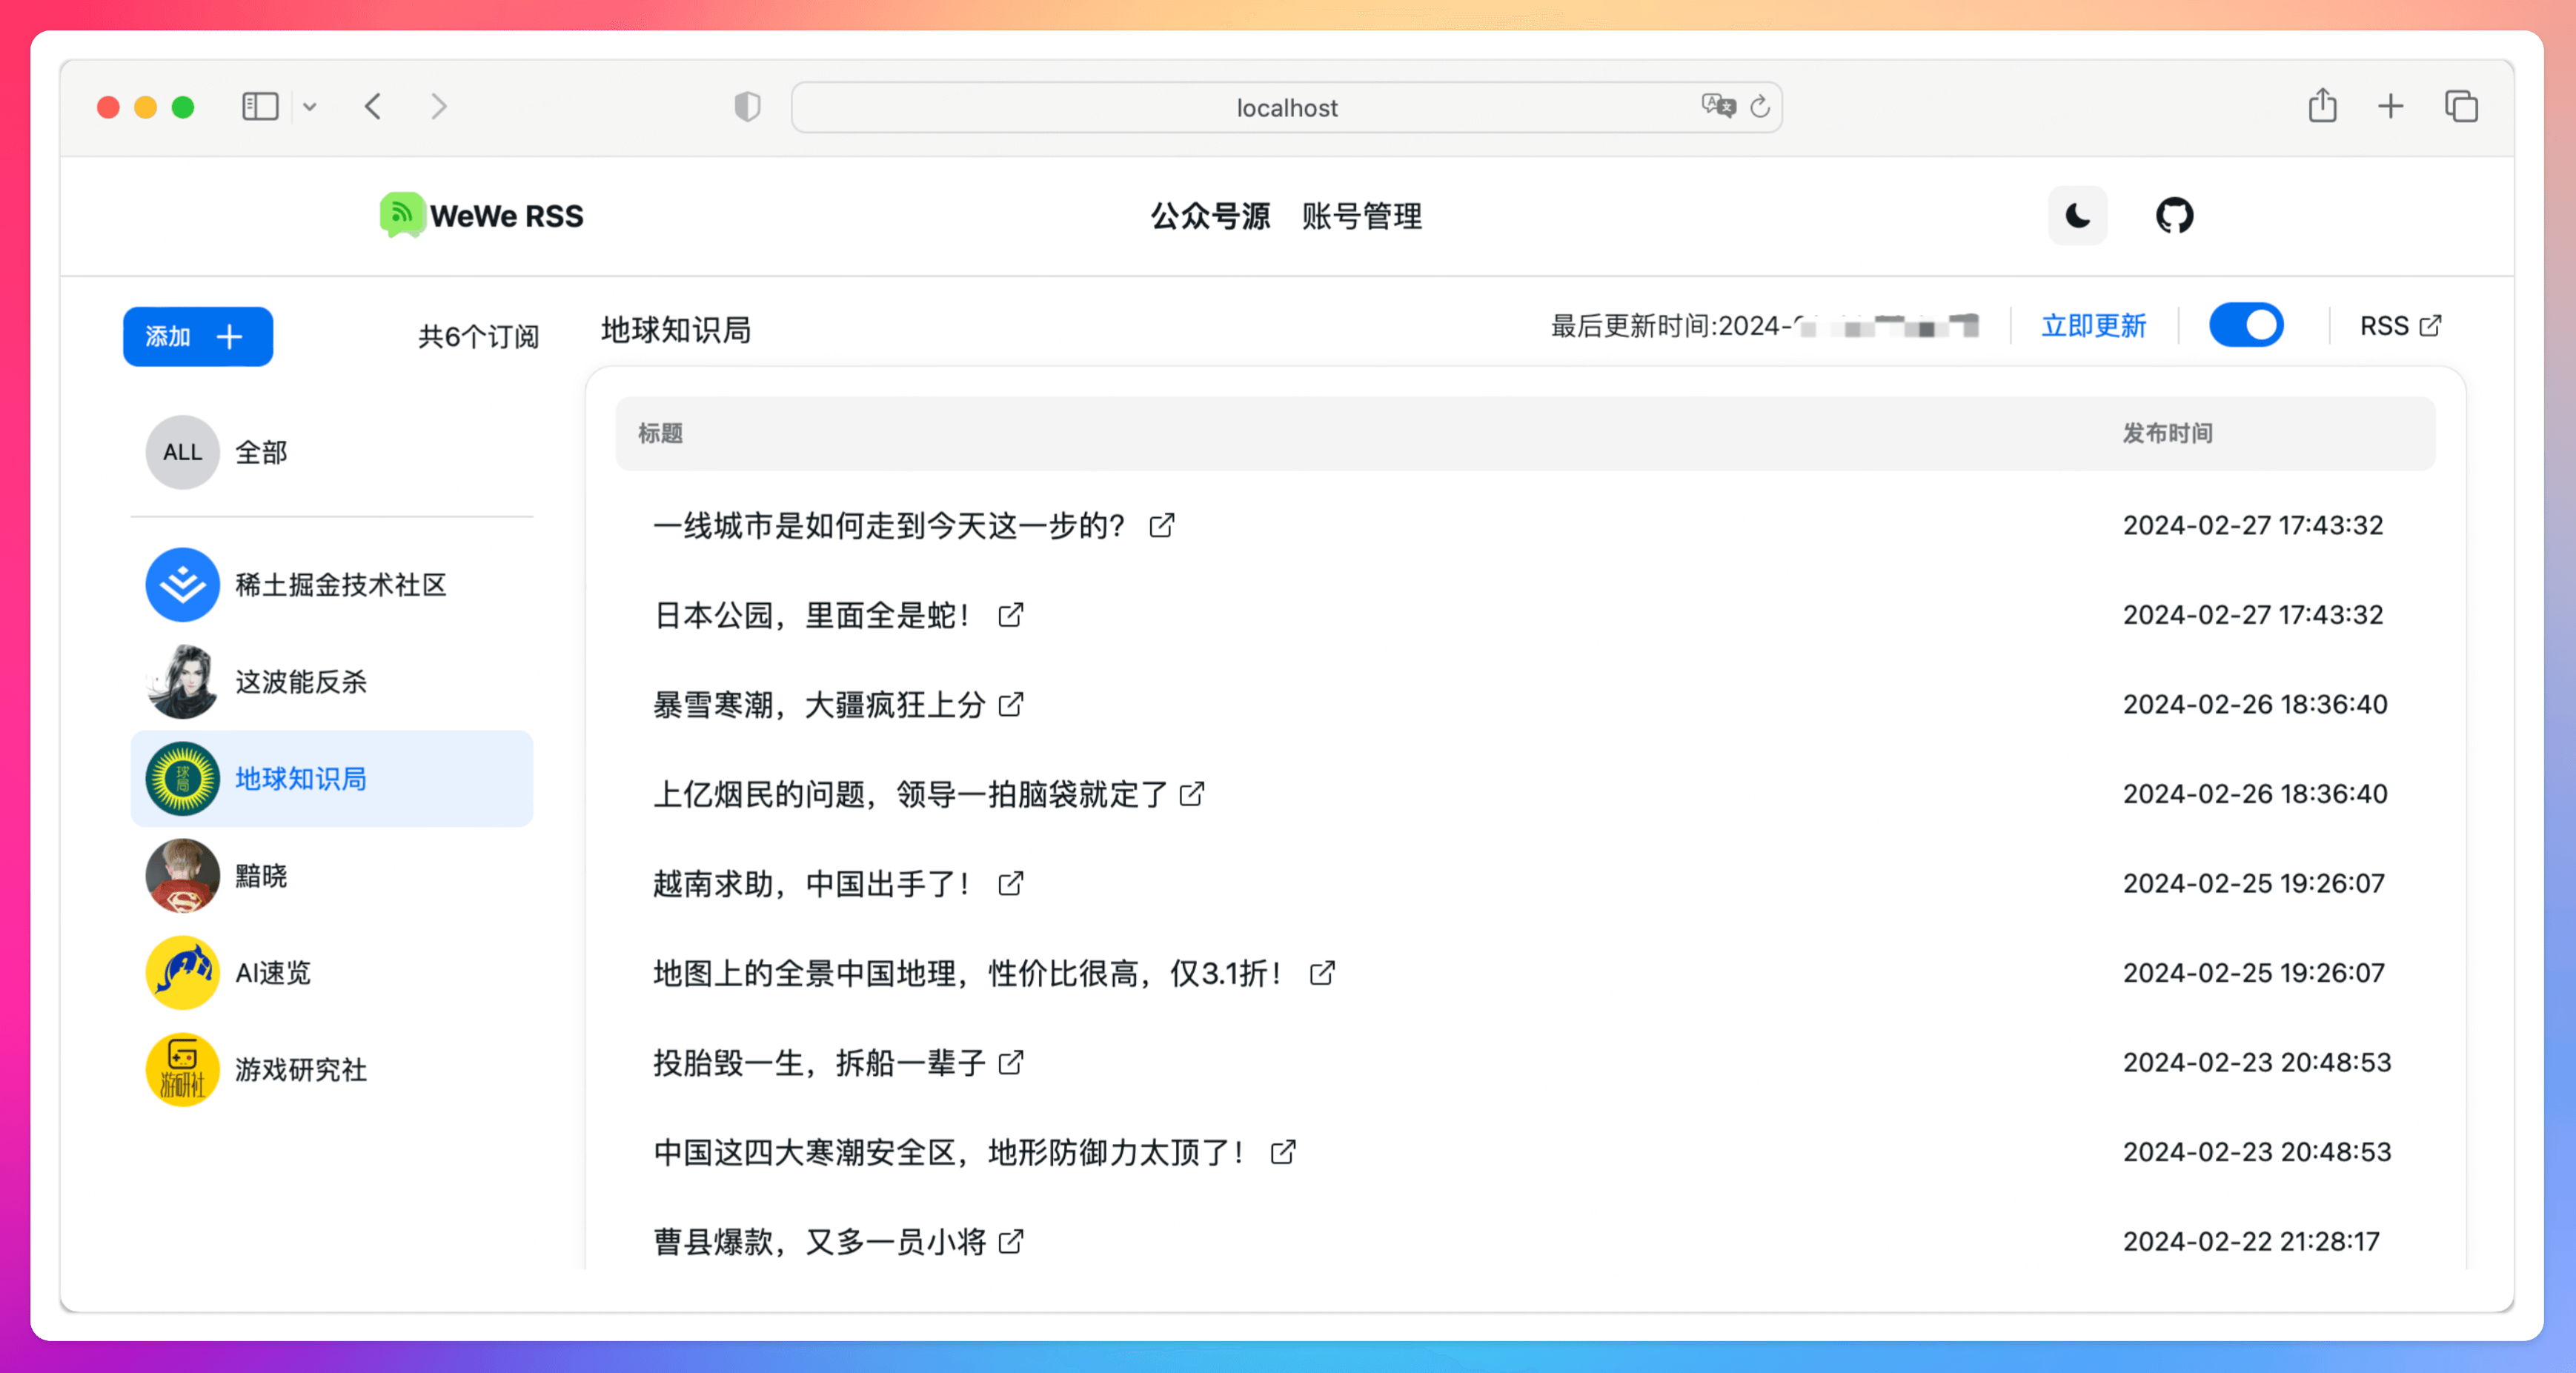The height and width of the screenshot is (1373, 2576).
Task: Toggle dark mode with moon icon
Action: click(x=2077, y=216)
